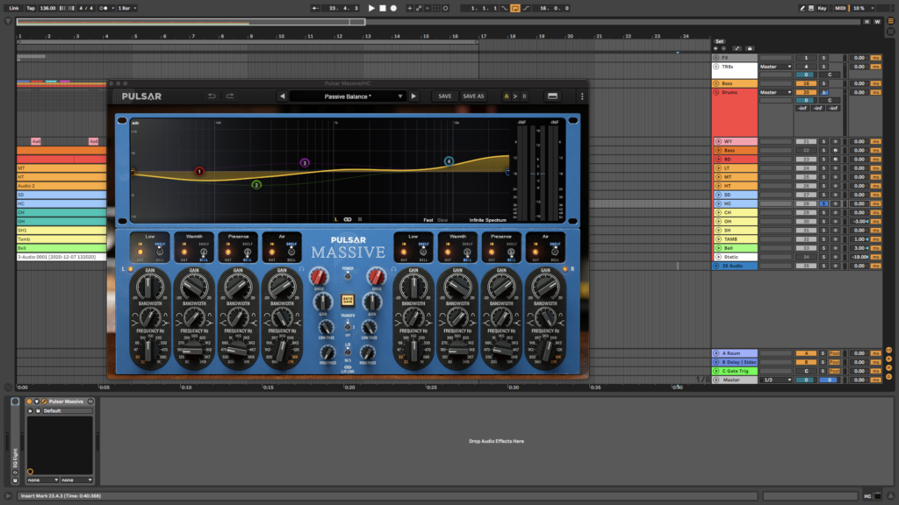Stop playback with the transport Stop button
The height and width of the screenshot is (505, 899).
[x=383, y=8]
